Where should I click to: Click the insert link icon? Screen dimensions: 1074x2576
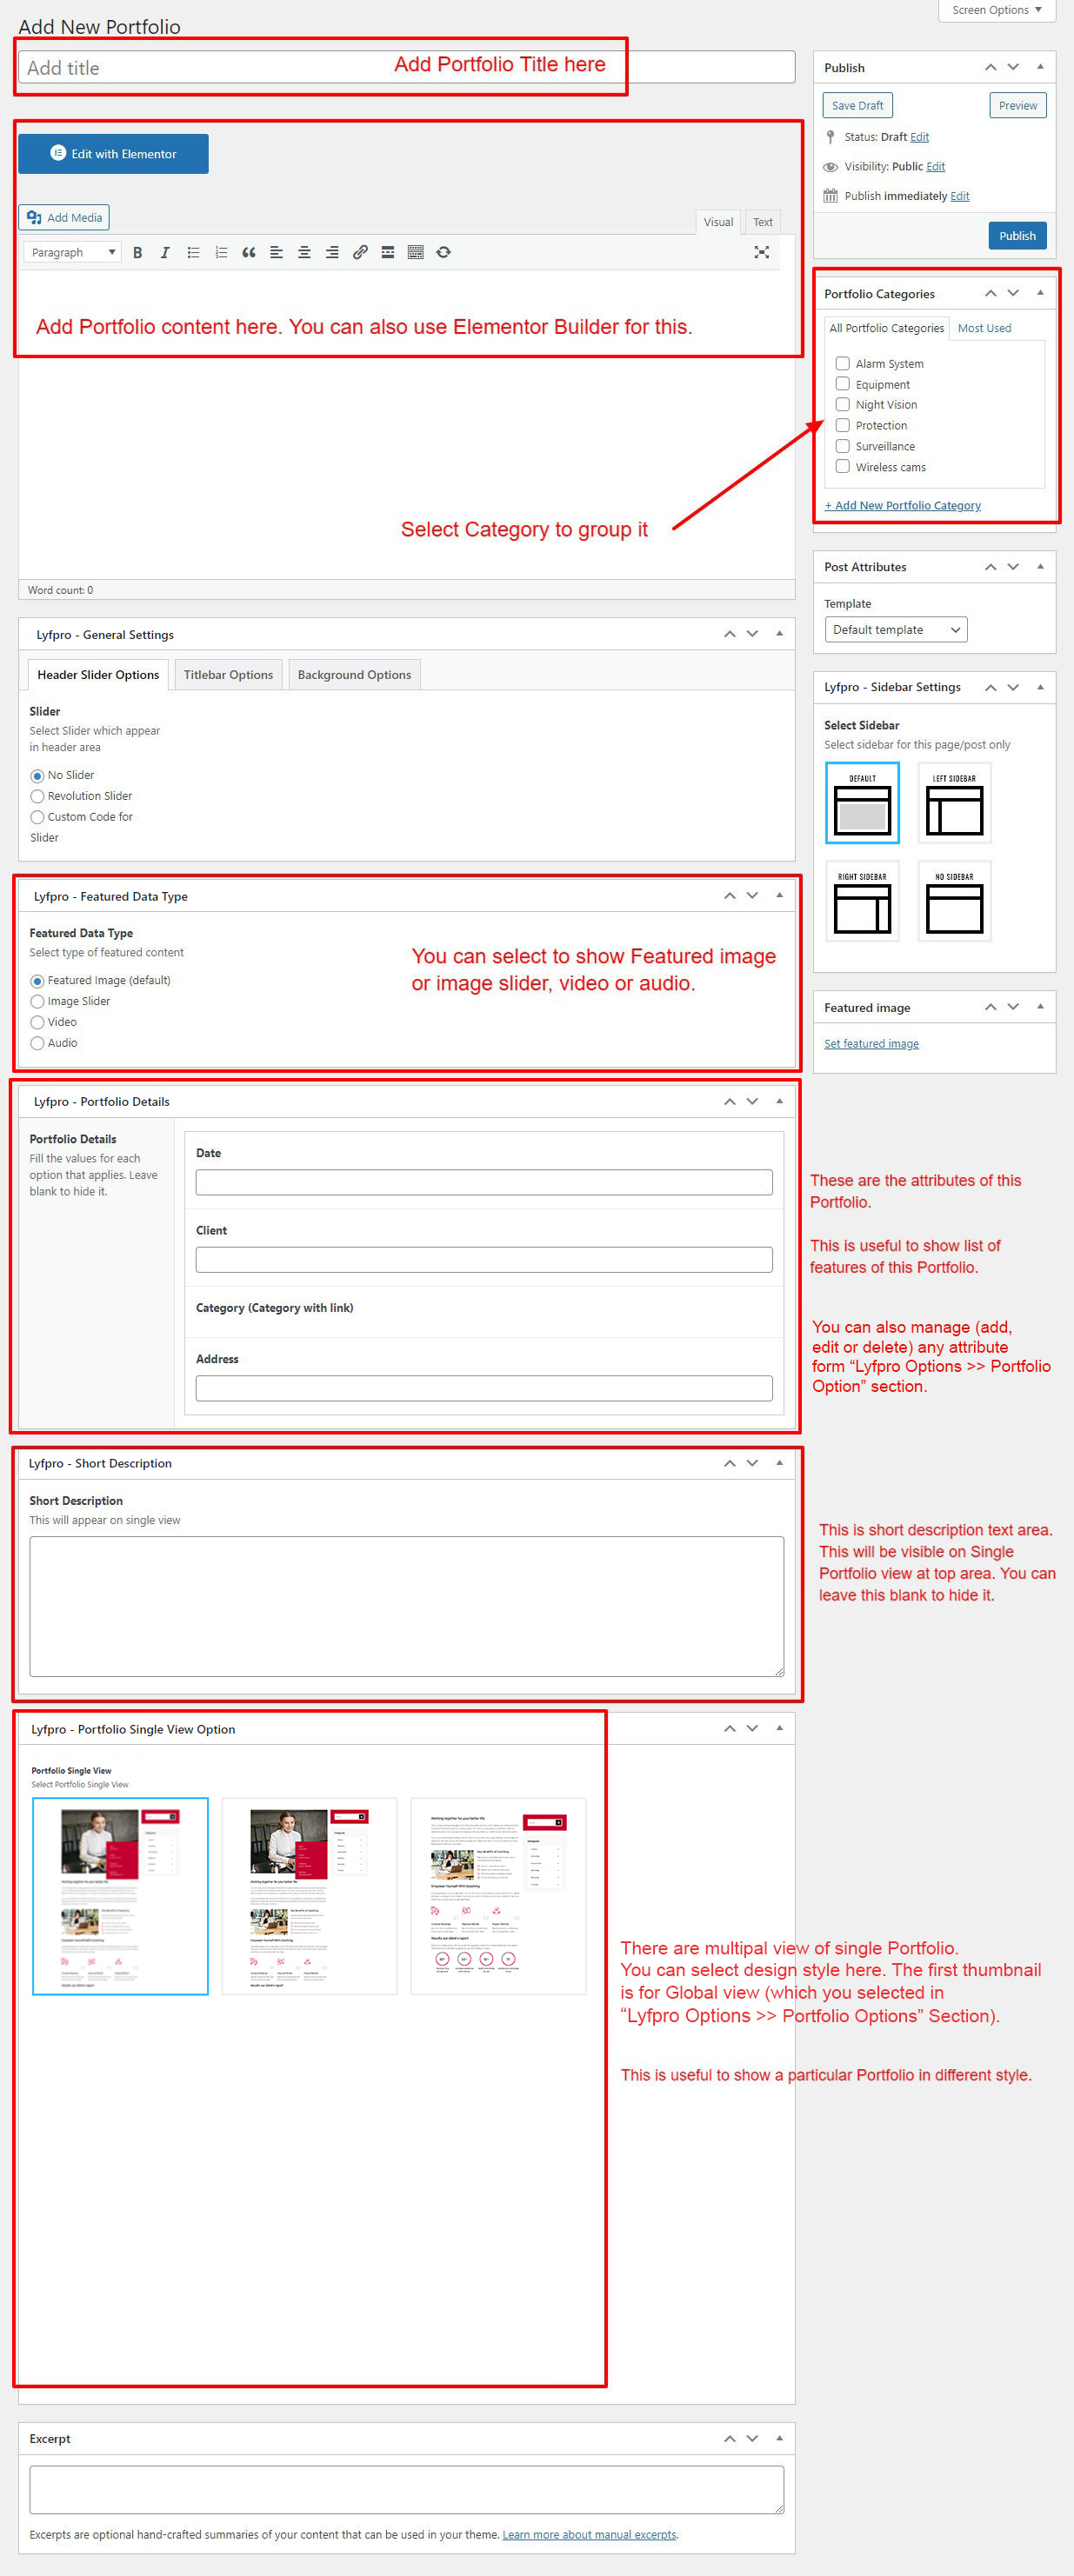(360, 253)
